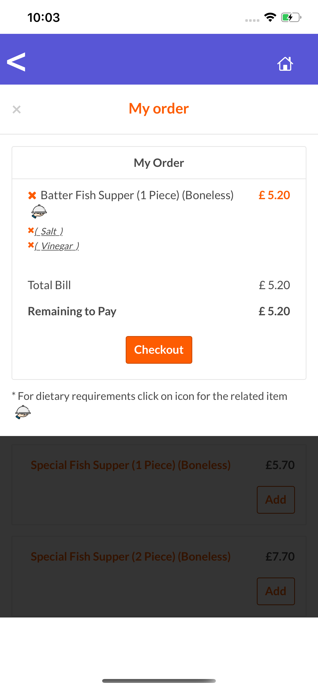
Task: Tap the My Order card heading
Action: click(x=159, y=163)
